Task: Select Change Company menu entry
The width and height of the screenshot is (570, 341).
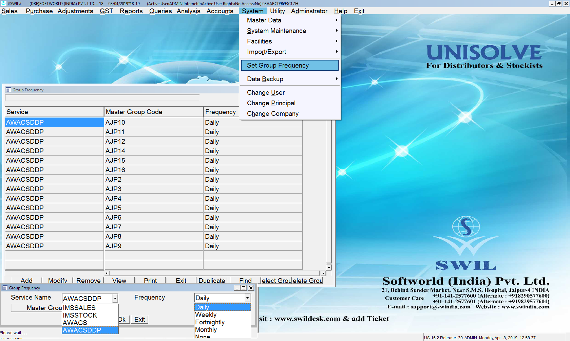Action: pyautogui.click(x=290, y=114)
